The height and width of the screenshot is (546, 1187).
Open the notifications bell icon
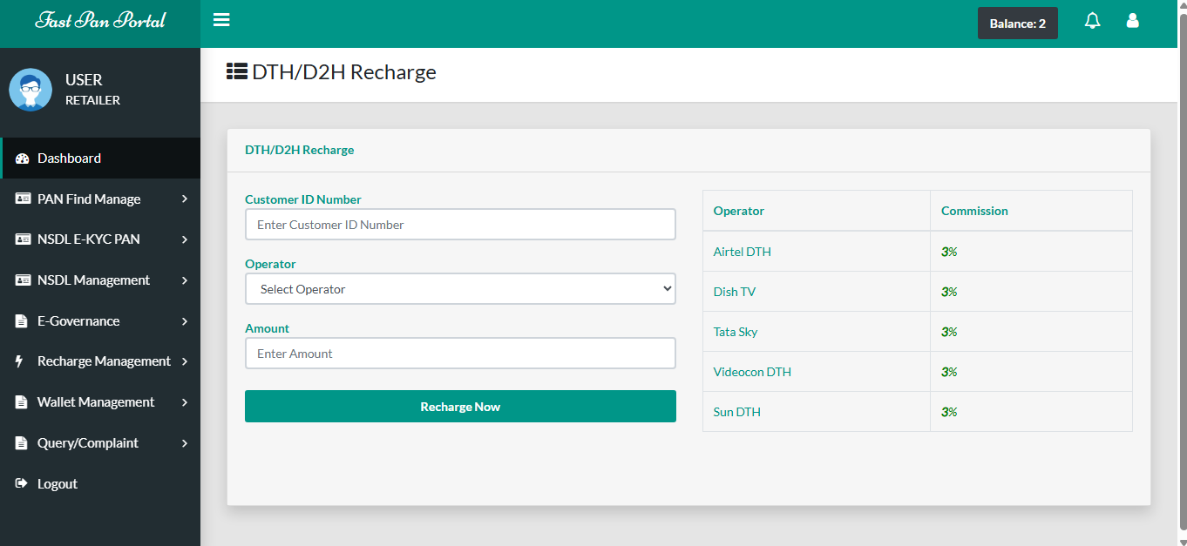click(1092, 21)
